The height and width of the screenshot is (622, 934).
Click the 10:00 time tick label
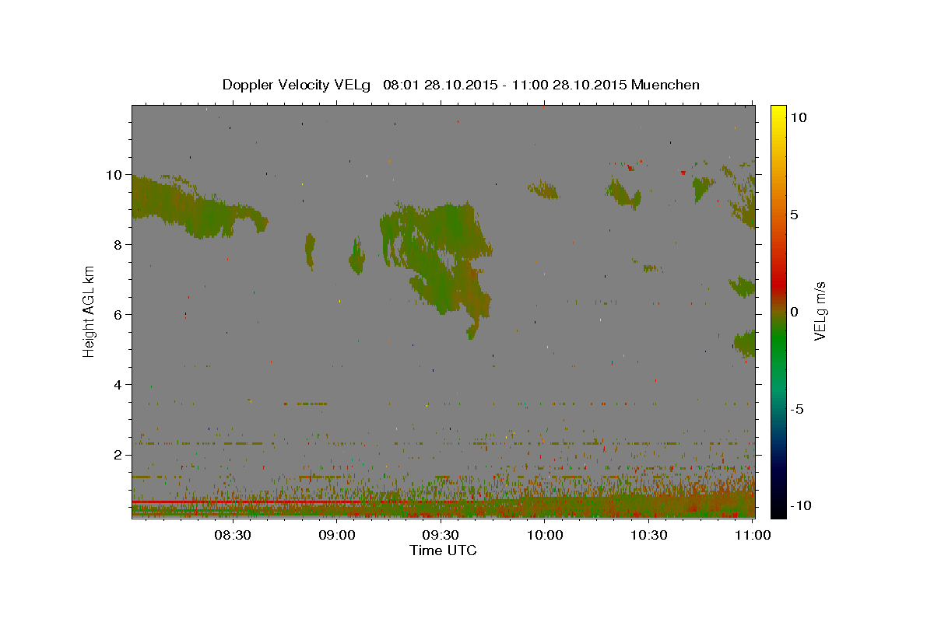click(545, 535)
